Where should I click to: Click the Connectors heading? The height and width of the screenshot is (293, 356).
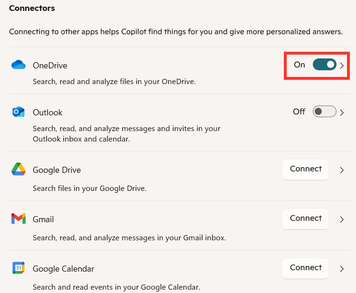(32, 8)
